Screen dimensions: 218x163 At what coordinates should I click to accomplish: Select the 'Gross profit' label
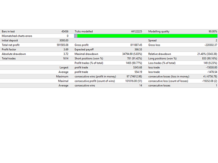pos(81,45)
